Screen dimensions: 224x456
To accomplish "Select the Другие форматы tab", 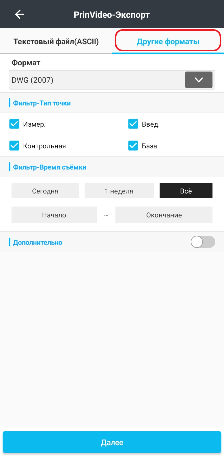I will click(168, 42).
